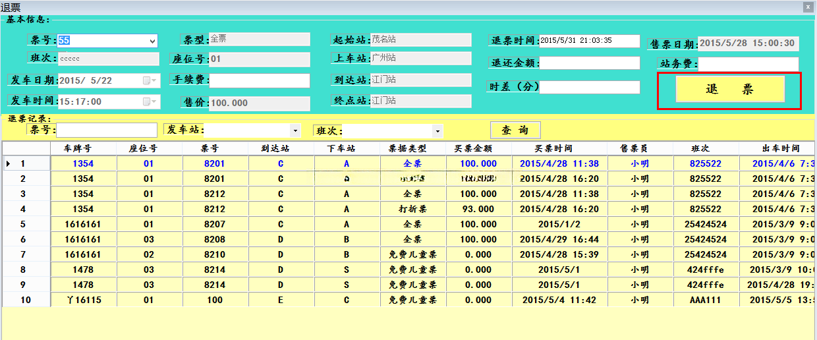Click the 班次 field showing ccccc

coord(109,59)
